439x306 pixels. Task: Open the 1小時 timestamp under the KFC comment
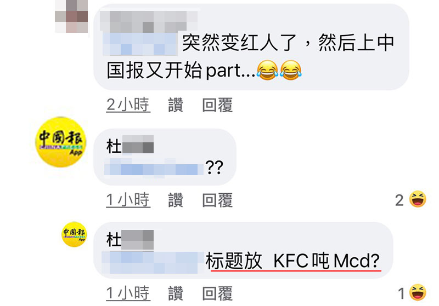click(x=128, y=293)
